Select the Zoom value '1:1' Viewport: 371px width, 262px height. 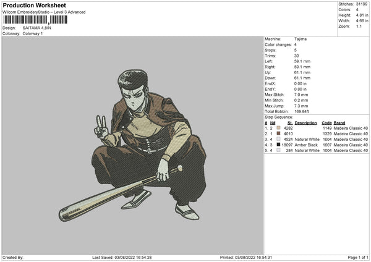pyautogui.click(x=359, y=26)
